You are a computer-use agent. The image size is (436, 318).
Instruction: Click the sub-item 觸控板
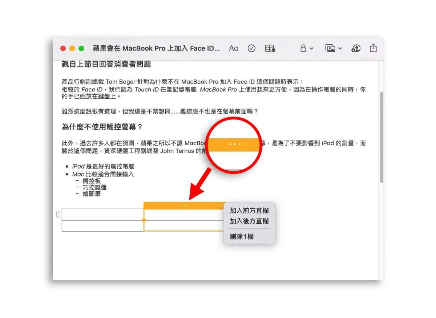[92, 181]
